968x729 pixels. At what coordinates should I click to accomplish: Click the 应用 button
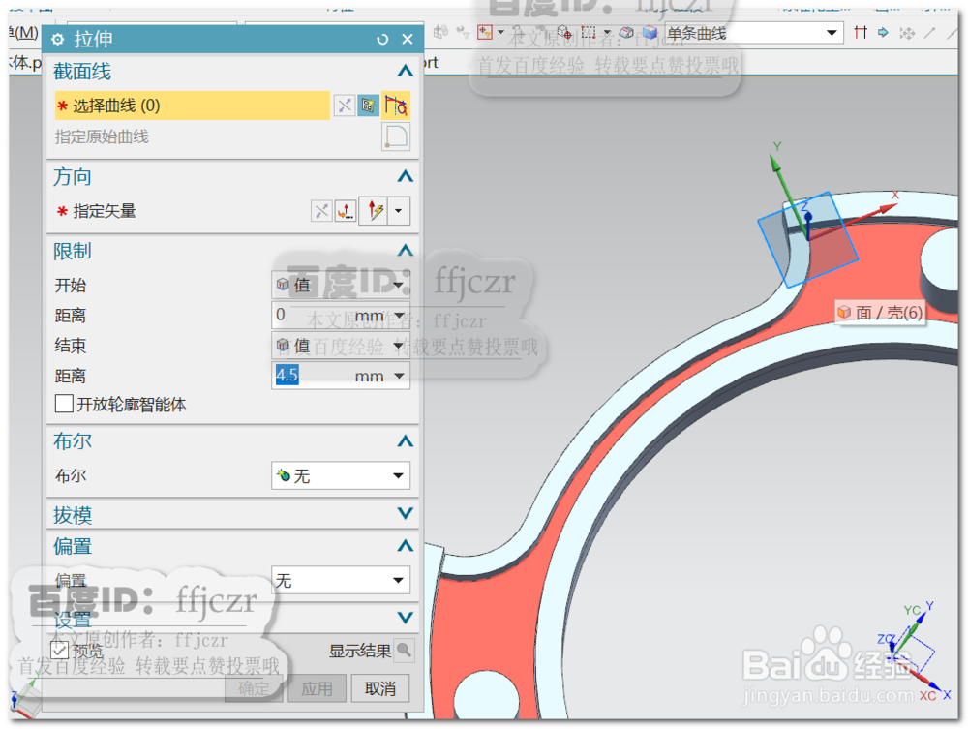point(317,688)
